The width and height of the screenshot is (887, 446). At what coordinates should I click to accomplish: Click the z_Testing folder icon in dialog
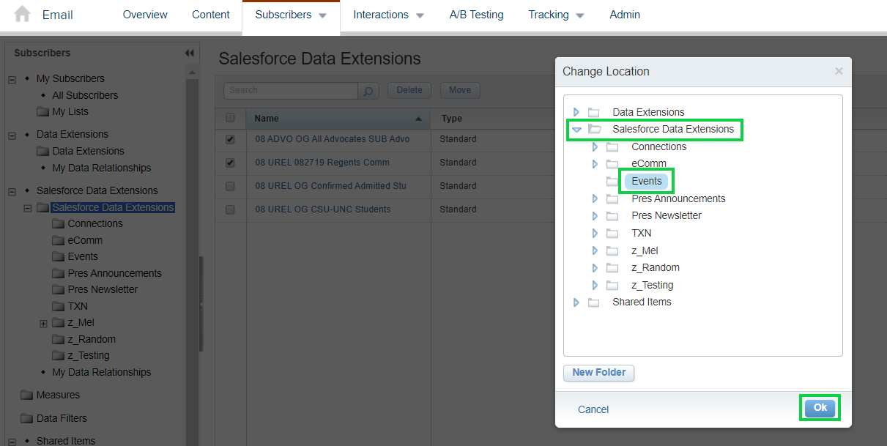pyautogui.click(x=612, y=285)
